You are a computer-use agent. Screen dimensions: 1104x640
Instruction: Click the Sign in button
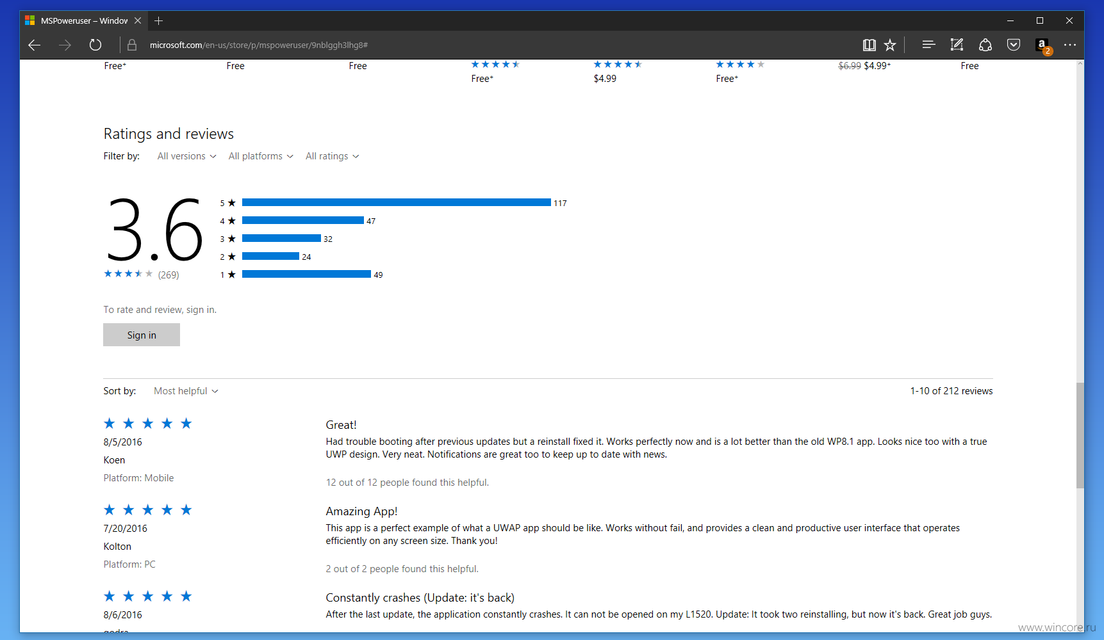142,335
